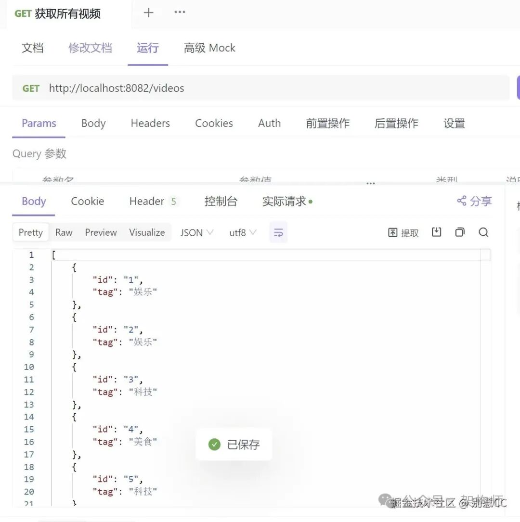520x522 pixels.
Task: Switch to the 文档 tab
Action: [x=33, y=48]
